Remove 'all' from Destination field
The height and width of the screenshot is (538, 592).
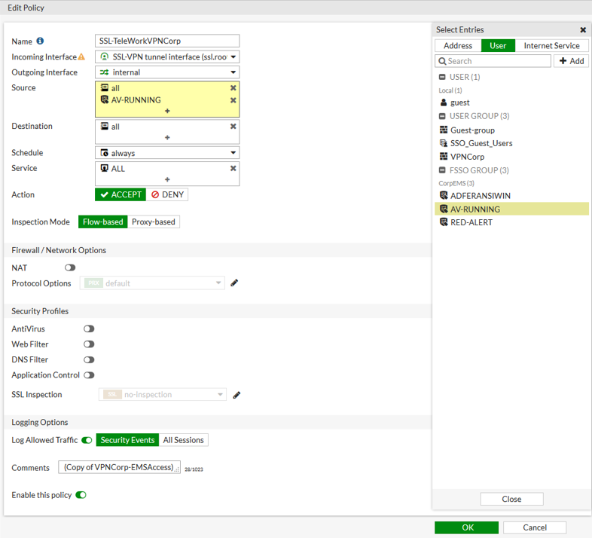(233, 126)
